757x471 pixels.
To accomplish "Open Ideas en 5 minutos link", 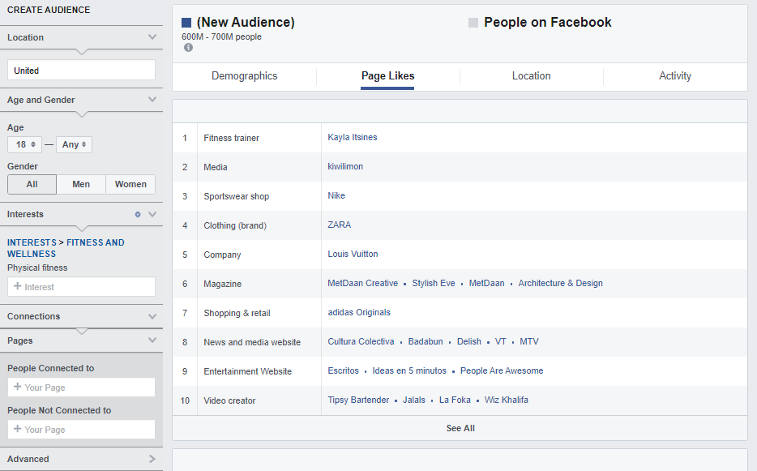I will pos(409,370).
